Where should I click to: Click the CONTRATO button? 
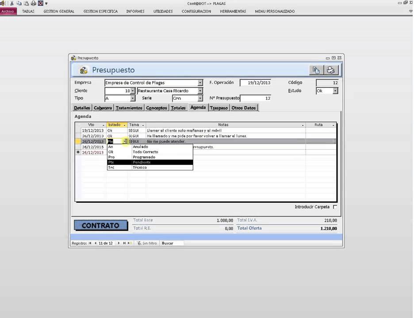point(100,225)
